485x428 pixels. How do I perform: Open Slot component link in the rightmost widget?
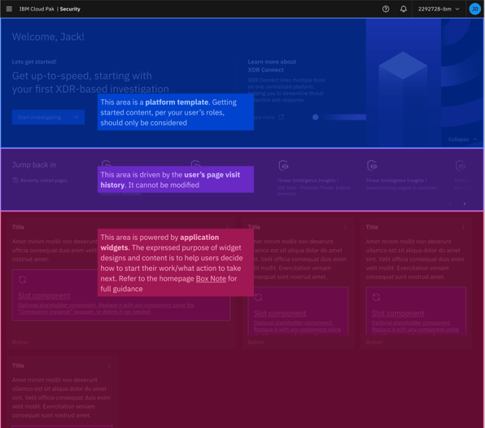(x=398, y=313)
